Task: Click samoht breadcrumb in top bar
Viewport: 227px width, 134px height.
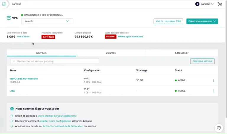Action: click(16, 4)
